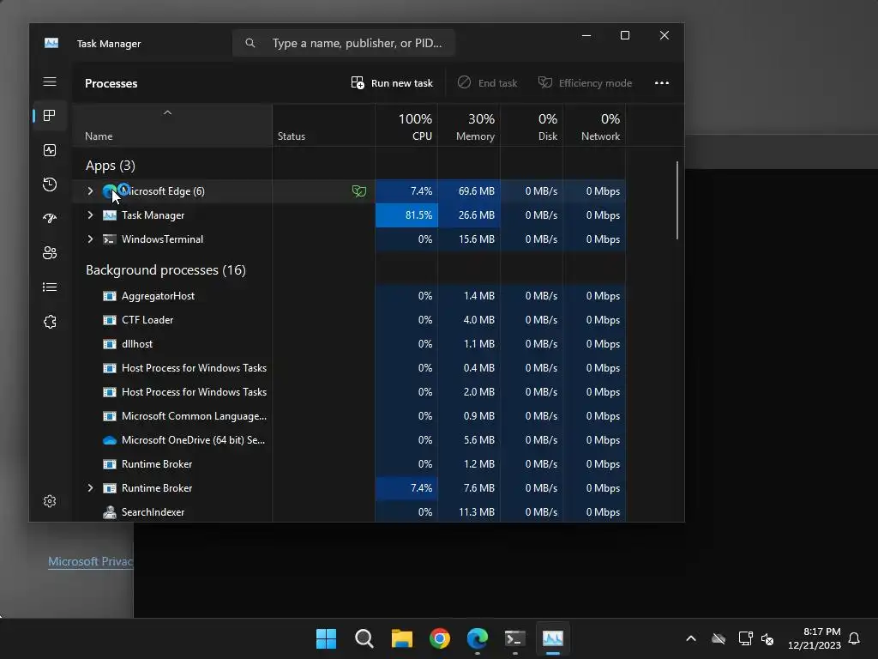The height and width of the screenshot is (659, 878).
Task: Click Run new task
Action: [x=392, y=83]
